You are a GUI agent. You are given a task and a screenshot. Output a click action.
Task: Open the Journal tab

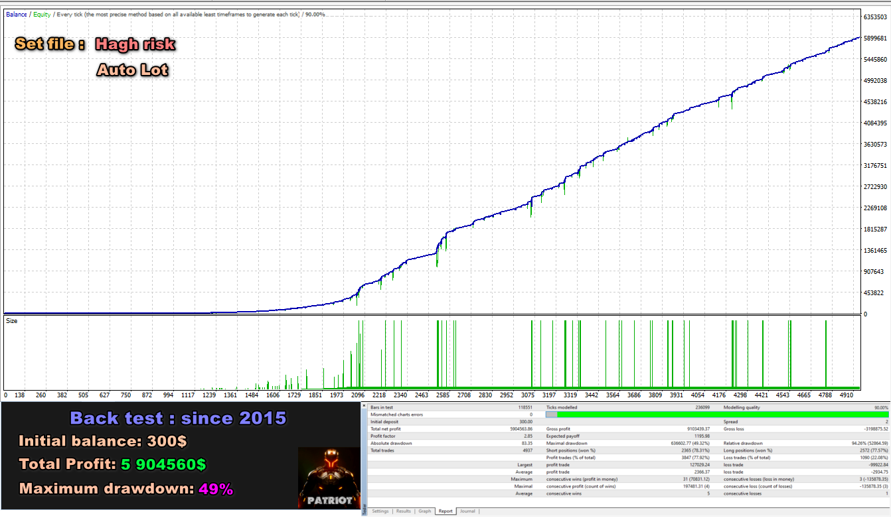click(x=467, y=511)
